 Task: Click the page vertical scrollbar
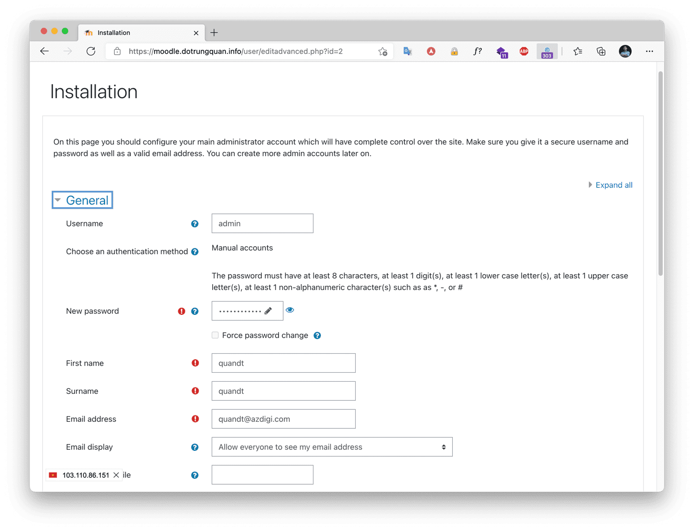coord(660,174)
